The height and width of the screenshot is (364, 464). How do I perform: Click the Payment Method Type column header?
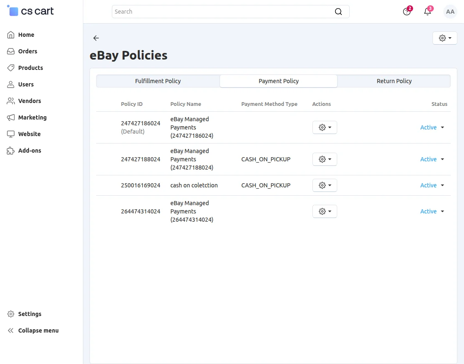(x=269, y=104)
